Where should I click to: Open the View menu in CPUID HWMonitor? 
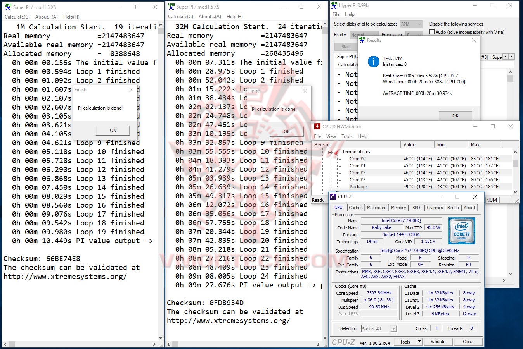coord(331,136)
